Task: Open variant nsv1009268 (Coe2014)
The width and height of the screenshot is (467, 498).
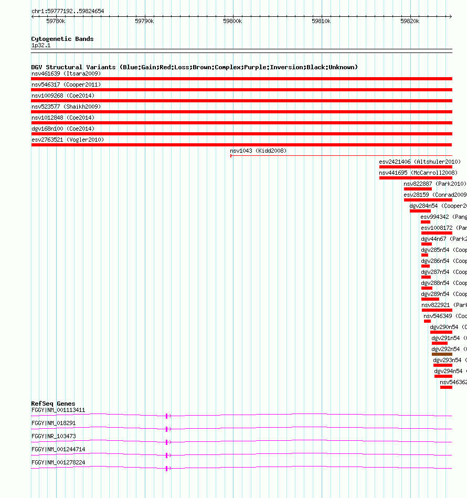Action: [63, 96]
